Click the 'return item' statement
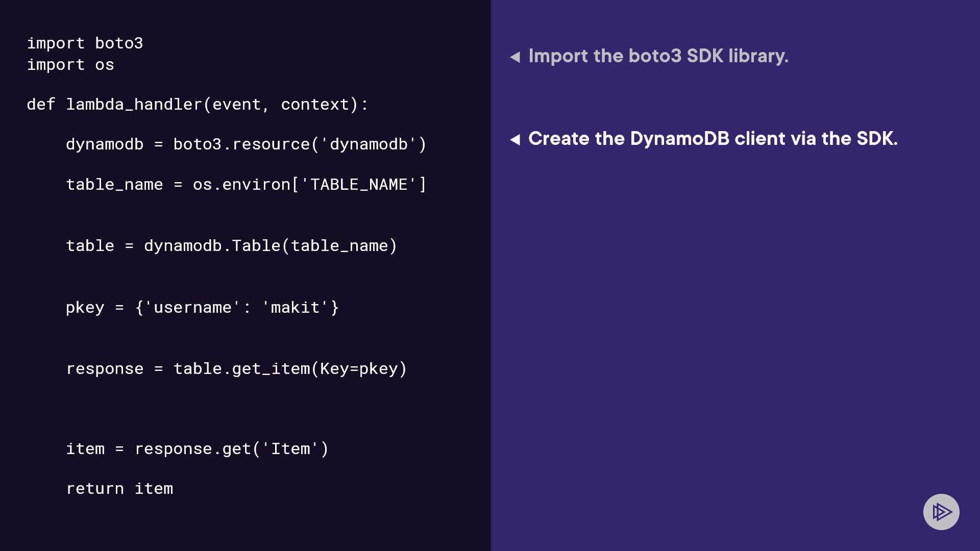This screenshot has height=551, width=980. pyautogui.click(x=119, y=489)
